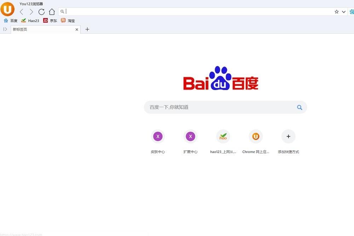Open the hao123 shortcut icon
354x236 pixels.
[x=223, y=136]
